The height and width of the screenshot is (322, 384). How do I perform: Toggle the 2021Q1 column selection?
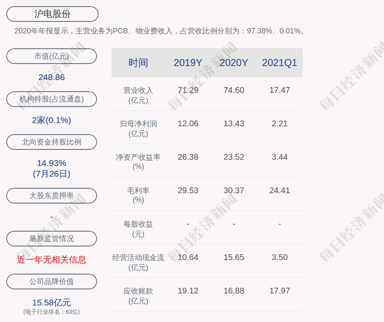point(280,62)
